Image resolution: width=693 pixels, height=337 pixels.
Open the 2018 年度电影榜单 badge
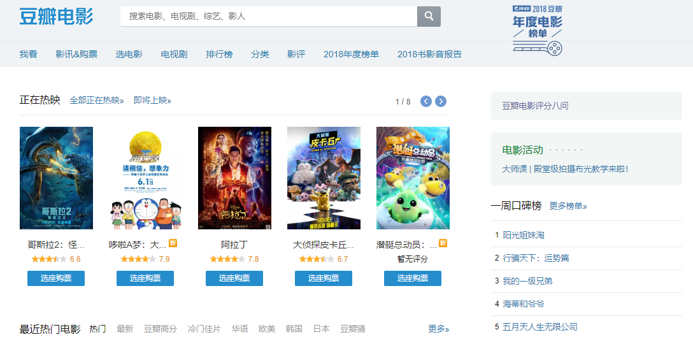[x=538, y=30]
